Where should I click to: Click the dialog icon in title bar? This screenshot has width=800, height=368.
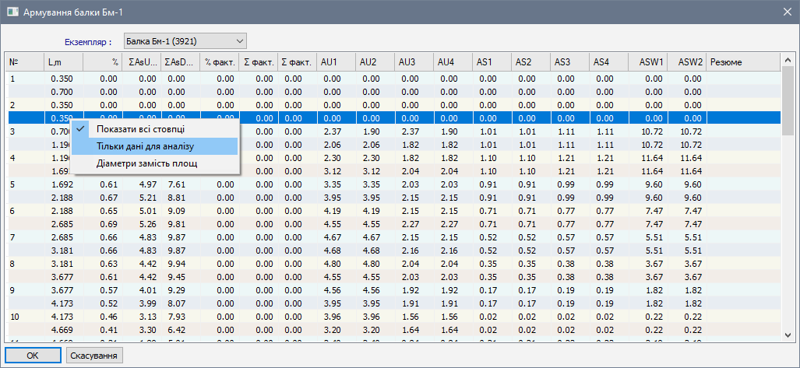pos(12,12)
